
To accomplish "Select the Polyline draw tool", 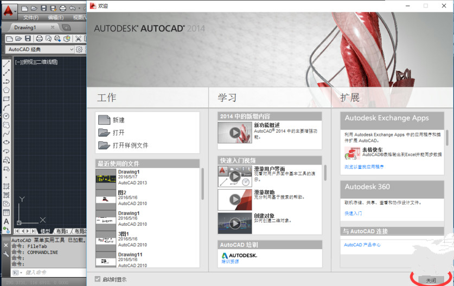I will coord(7,81).
